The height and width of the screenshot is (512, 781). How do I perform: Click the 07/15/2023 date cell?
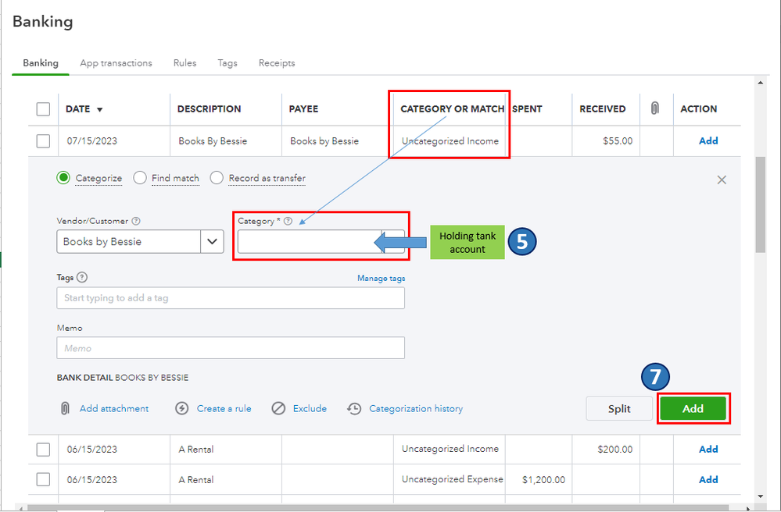point(92,141)
